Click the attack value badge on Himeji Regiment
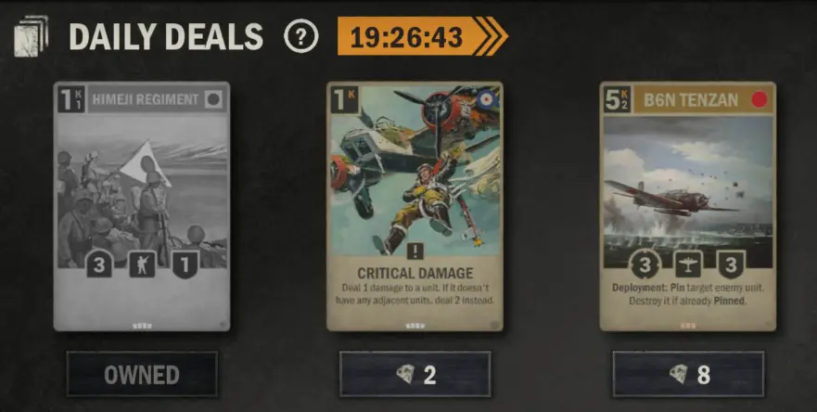Screen dimensions: 817x412 (99, 264)
